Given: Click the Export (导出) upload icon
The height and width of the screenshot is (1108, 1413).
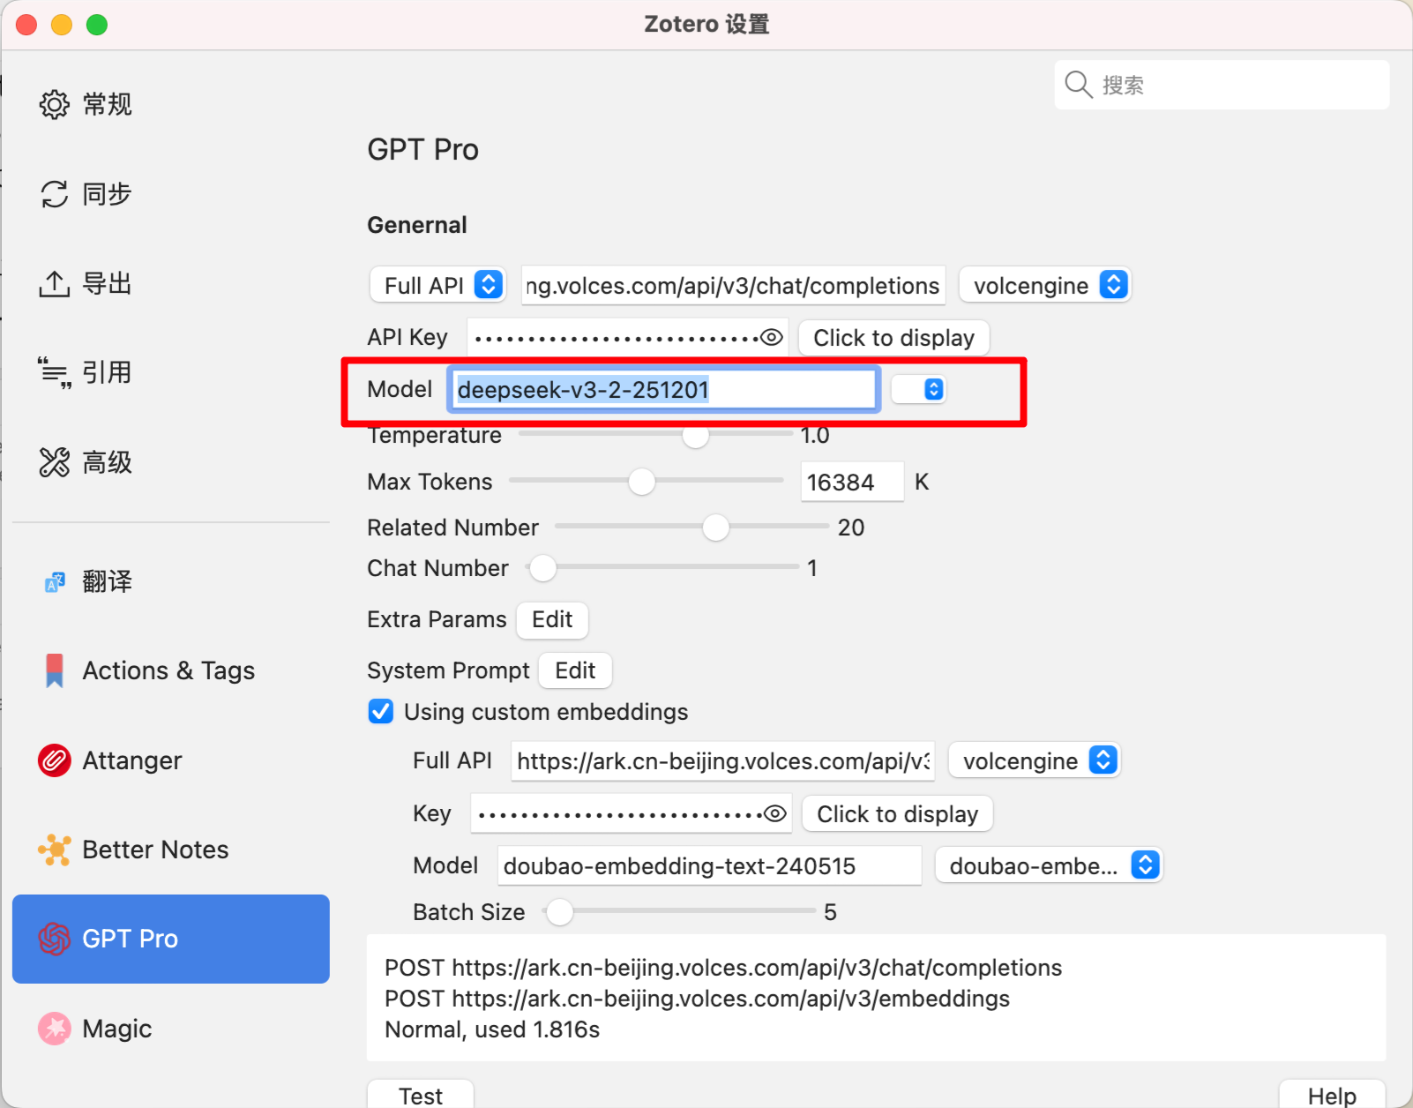Looking at the screenshot, I should (x=54, y=284).
